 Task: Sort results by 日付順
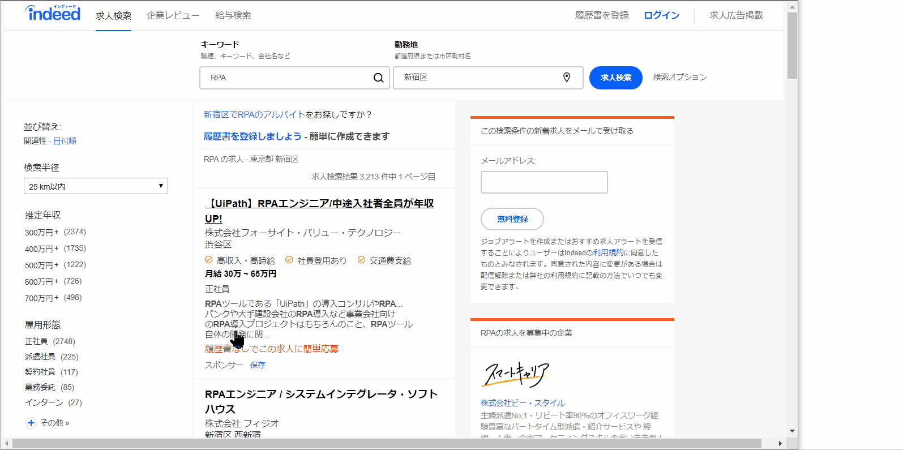65,141
